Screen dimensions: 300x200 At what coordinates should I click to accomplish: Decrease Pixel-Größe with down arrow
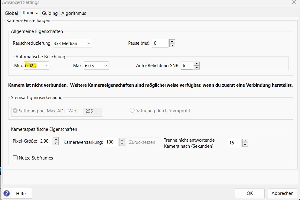pyautogui.click(x=56, y=143)
